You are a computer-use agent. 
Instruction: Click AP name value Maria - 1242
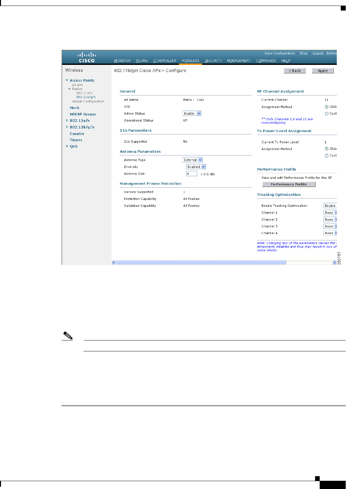[x=193, y=100]
